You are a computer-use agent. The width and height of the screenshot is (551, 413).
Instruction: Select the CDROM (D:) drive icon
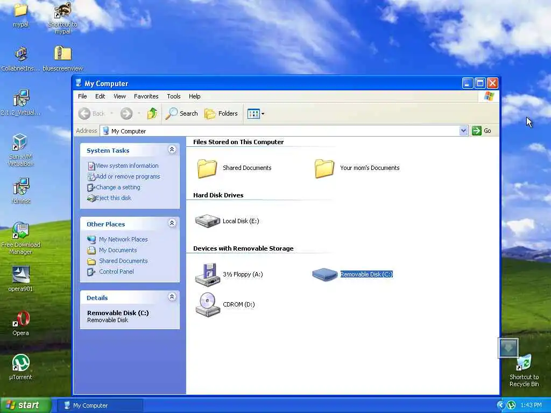207,304
